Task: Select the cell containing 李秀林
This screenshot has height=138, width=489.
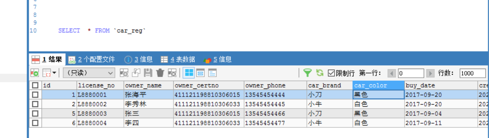Action: tap(149, 104)
